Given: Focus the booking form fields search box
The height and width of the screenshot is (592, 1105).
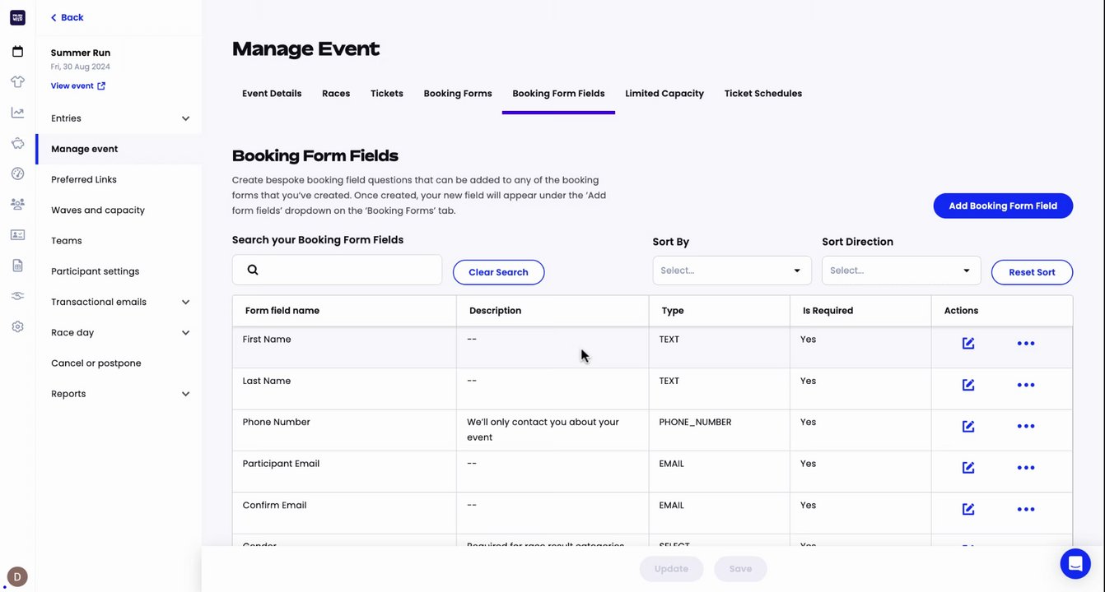Looking at the screenshot, I should (346, 270).
